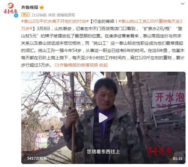Collapse the post text with 收起
The image size is (188, 167).
(x=103, y=65)
